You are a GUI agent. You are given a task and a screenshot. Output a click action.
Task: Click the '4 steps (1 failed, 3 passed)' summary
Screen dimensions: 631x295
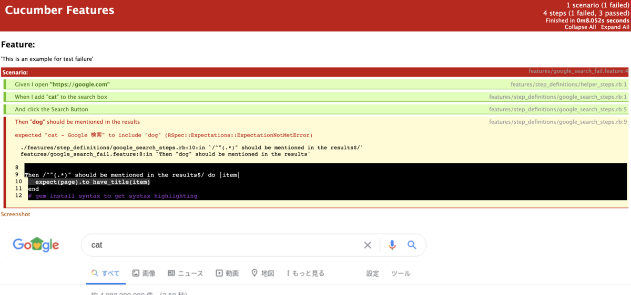click(586, 13)
